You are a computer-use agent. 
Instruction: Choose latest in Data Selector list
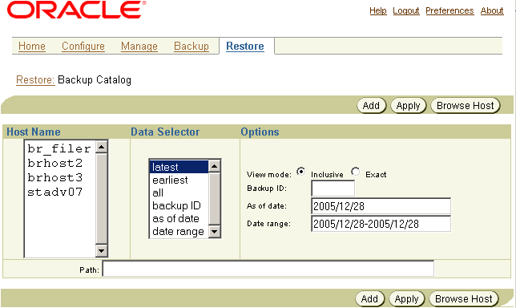click(179, 167)
